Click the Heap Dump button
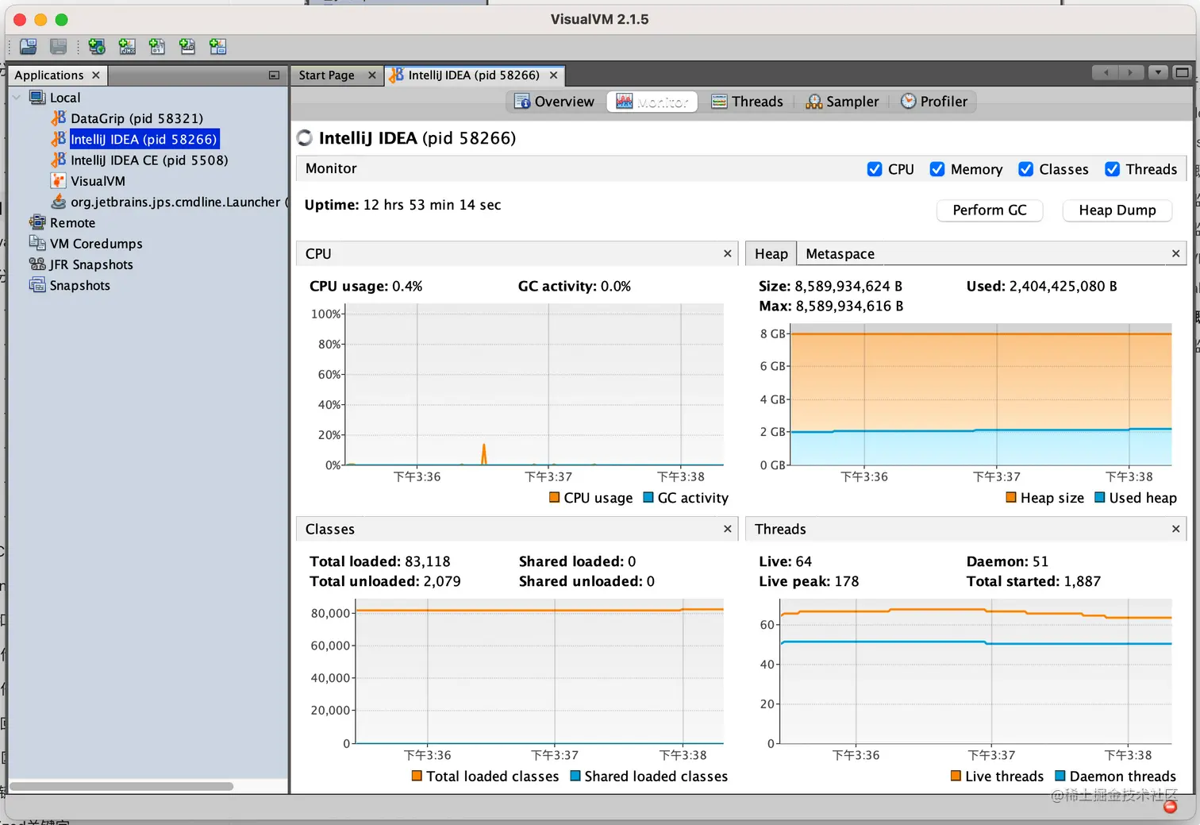 (1117, 210)
